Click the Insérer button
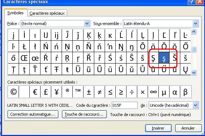This screenshot has width=205, height=136. click(x=158, y=128)
